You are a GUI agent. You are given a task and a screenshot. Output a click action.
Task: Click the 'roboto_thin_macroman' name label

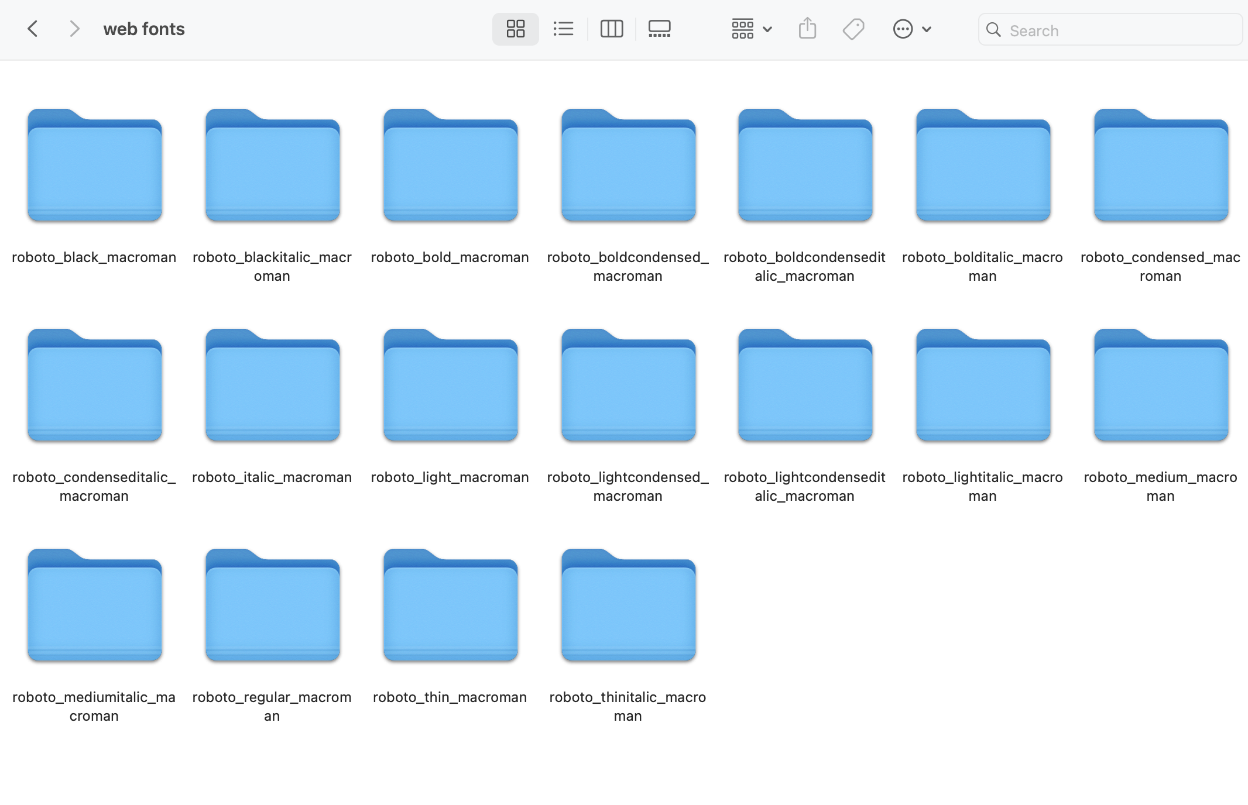click(450, 697)
